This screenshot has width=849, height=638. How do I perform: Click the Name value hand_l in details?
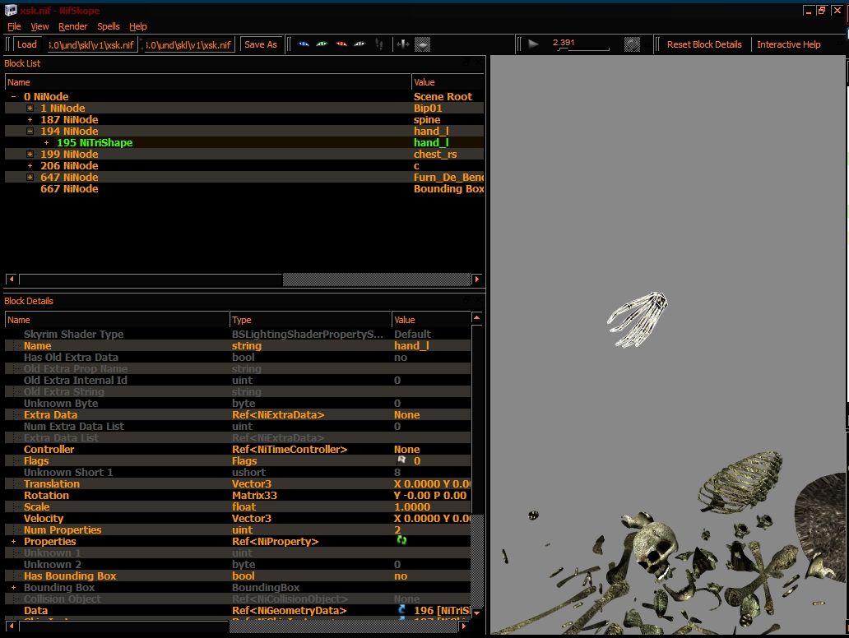pyautogui.click(x=411, y=346)
